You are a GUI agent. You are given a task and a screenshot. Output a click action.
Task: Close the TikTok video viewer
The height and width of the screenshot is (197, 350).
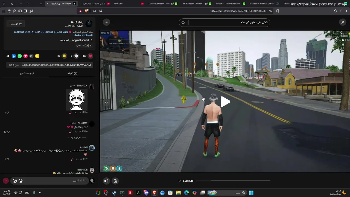[343, 22]
